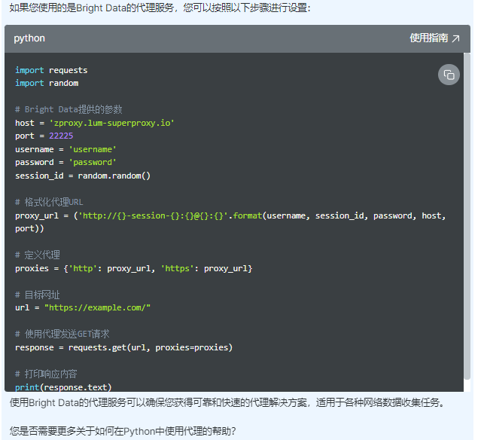Click the arrow icon beside 使用指南
484x440 pixels.
point(455,38)
